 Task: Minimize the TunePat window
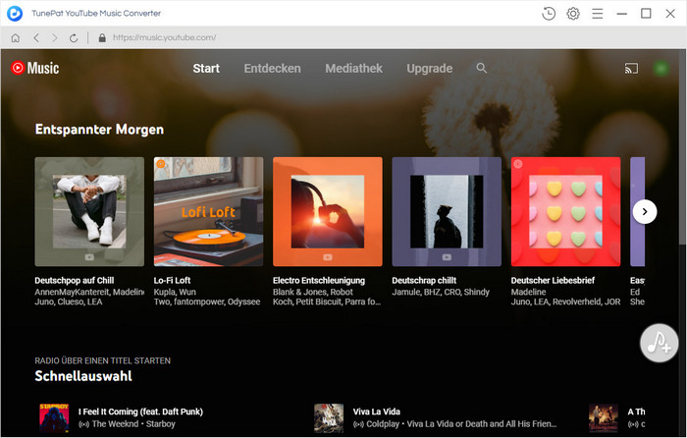tap(621, 14)
